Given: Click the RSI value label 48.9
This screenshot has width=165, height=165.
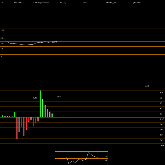Looking at the screenshot, I should 54,42.
